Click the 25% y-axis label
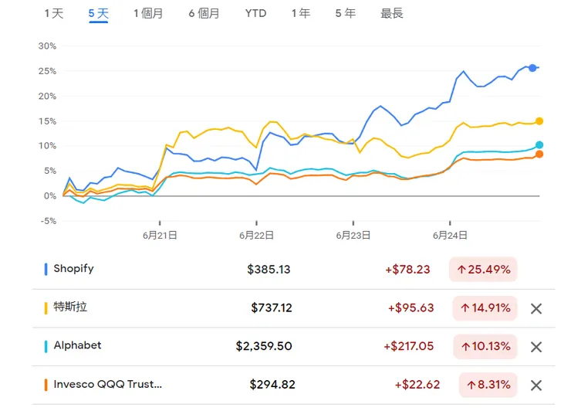This screenshot has width=571, height=411. click(x=47, y=71)
